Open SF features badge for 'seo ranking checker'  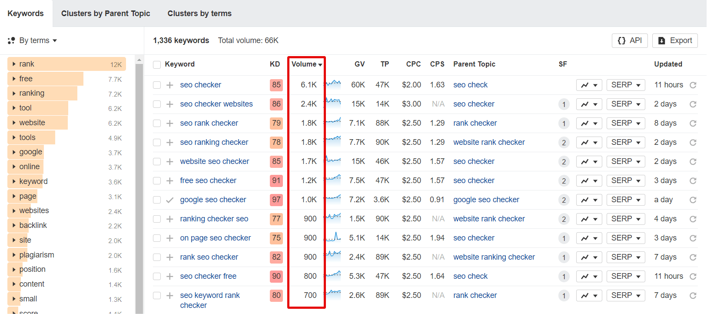click(x=564, y=143)
